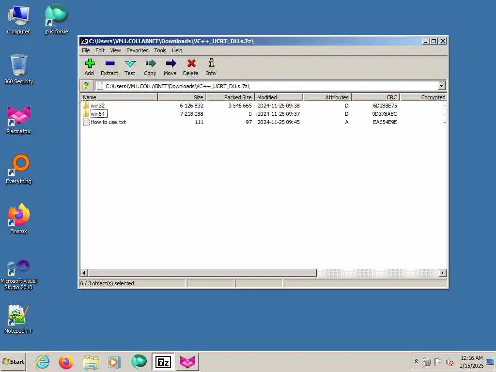Open Plasmafox taskbar button

coord(187,361)
